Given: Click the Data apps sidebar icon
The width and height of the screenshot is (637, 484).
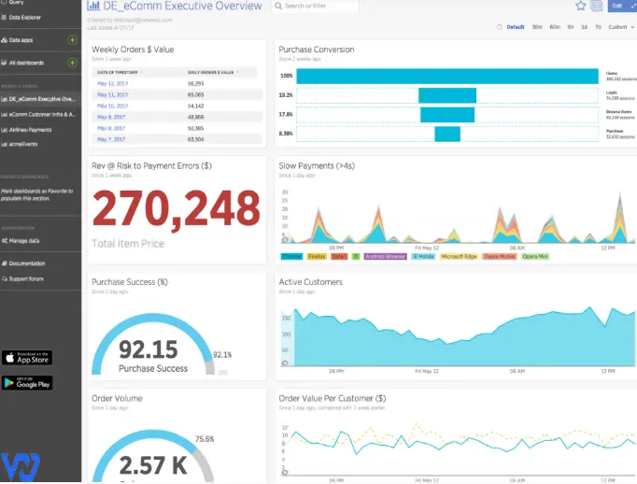Looking at the screenshot, I should tap(4, 40).
